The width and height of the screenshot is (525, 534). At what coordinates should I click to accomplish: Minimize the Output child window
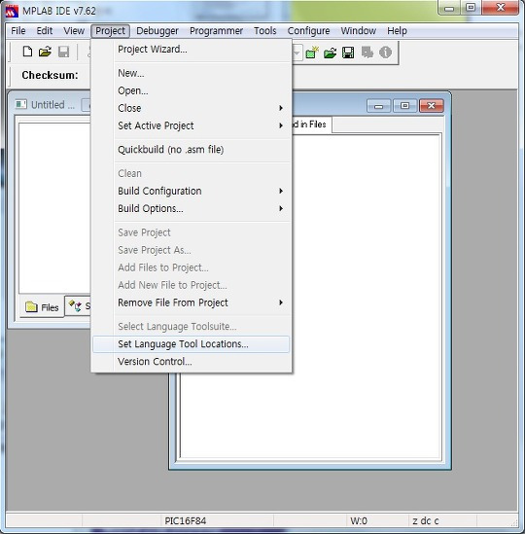pyautogui.click(x=378, y=106)
